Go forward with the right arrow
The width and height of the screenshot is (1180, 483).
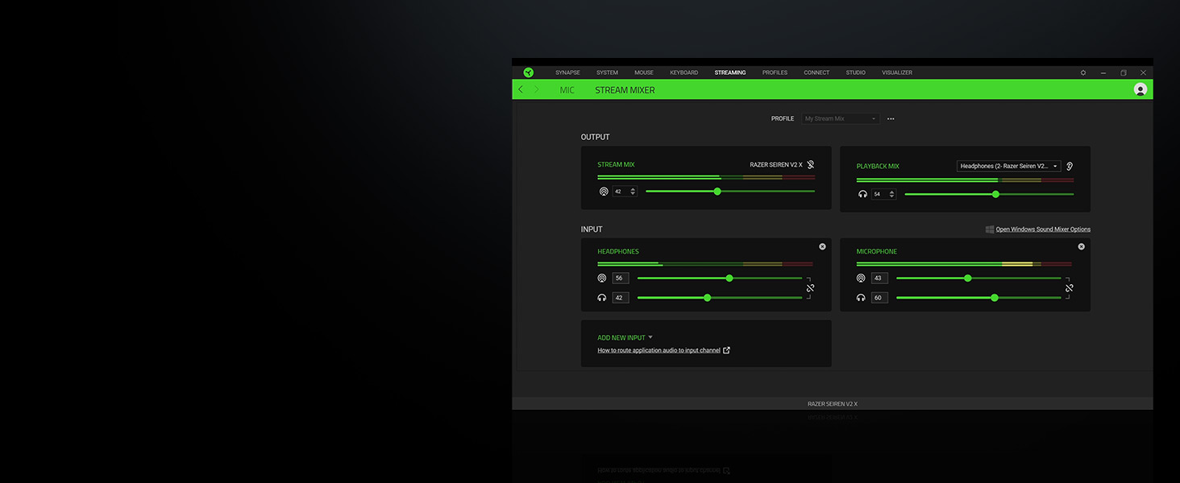[537, 89]
